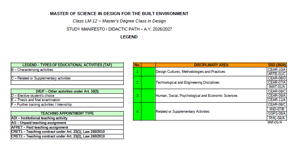Viewport: 300px width, 153px height.
Task: Click the SSD code 'ARTE-01/C'
Action: 277,74
